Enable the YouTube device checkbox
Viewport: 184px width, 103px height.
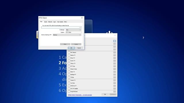69,83
